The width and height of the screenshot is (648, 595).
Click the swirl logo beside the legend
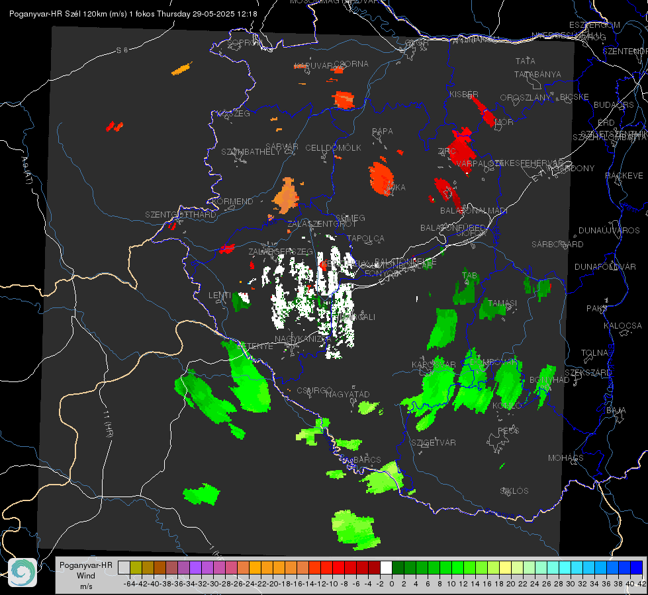click(x=23, y=573)
